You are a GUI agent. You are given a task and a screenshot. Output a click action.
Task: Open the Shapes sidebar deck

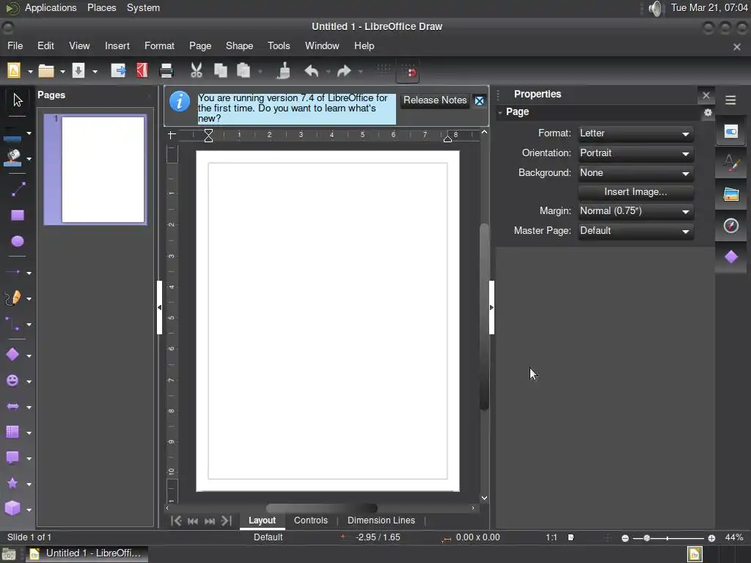[731, 257]
